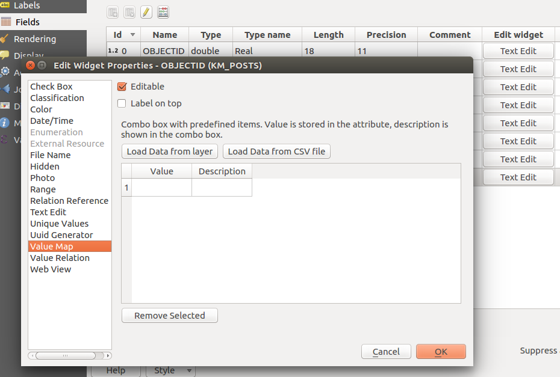Open the Rendering tab in the sidebar
The width and height of the screenshot is (560, 377).
point(43,38)
